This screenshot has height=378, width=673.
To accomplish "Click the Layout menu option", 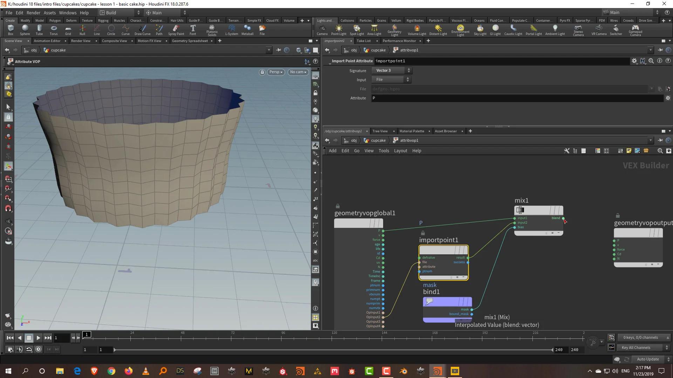I will tap(400, 150).
